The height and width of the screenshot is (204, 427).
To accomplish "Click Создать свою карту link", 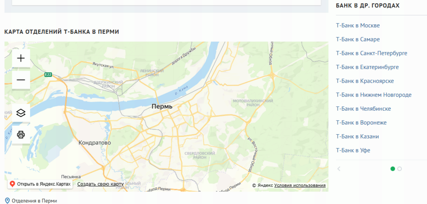I will point(100,184).
